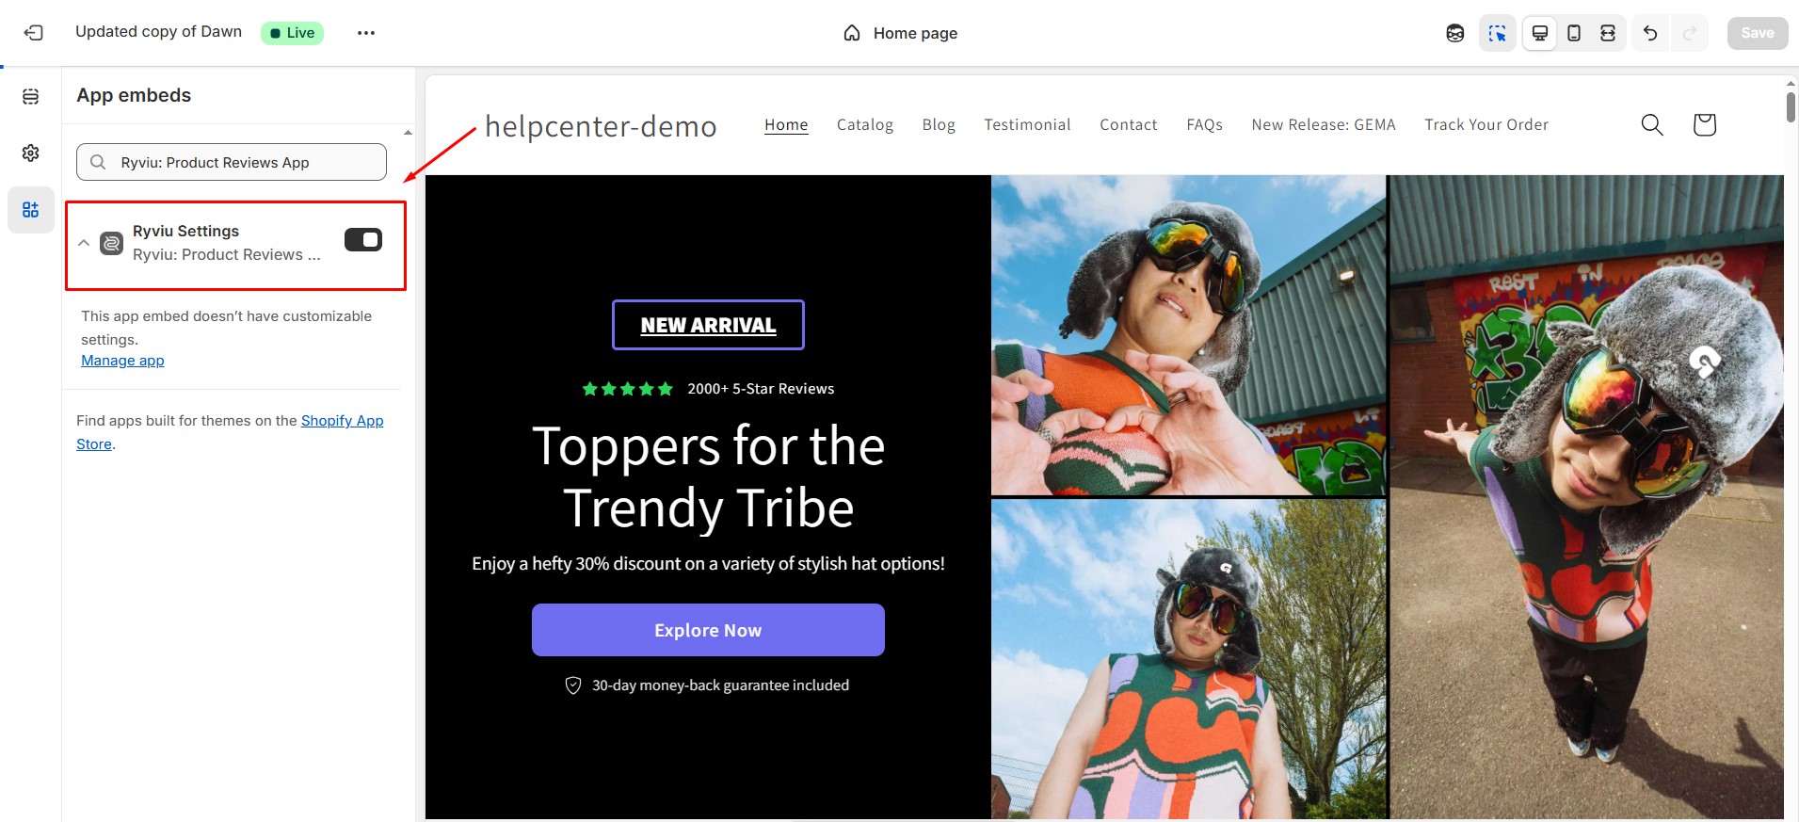Click the Undo arrow icon
This screenshot has height=822, width=1799.
pos(1650,33)
